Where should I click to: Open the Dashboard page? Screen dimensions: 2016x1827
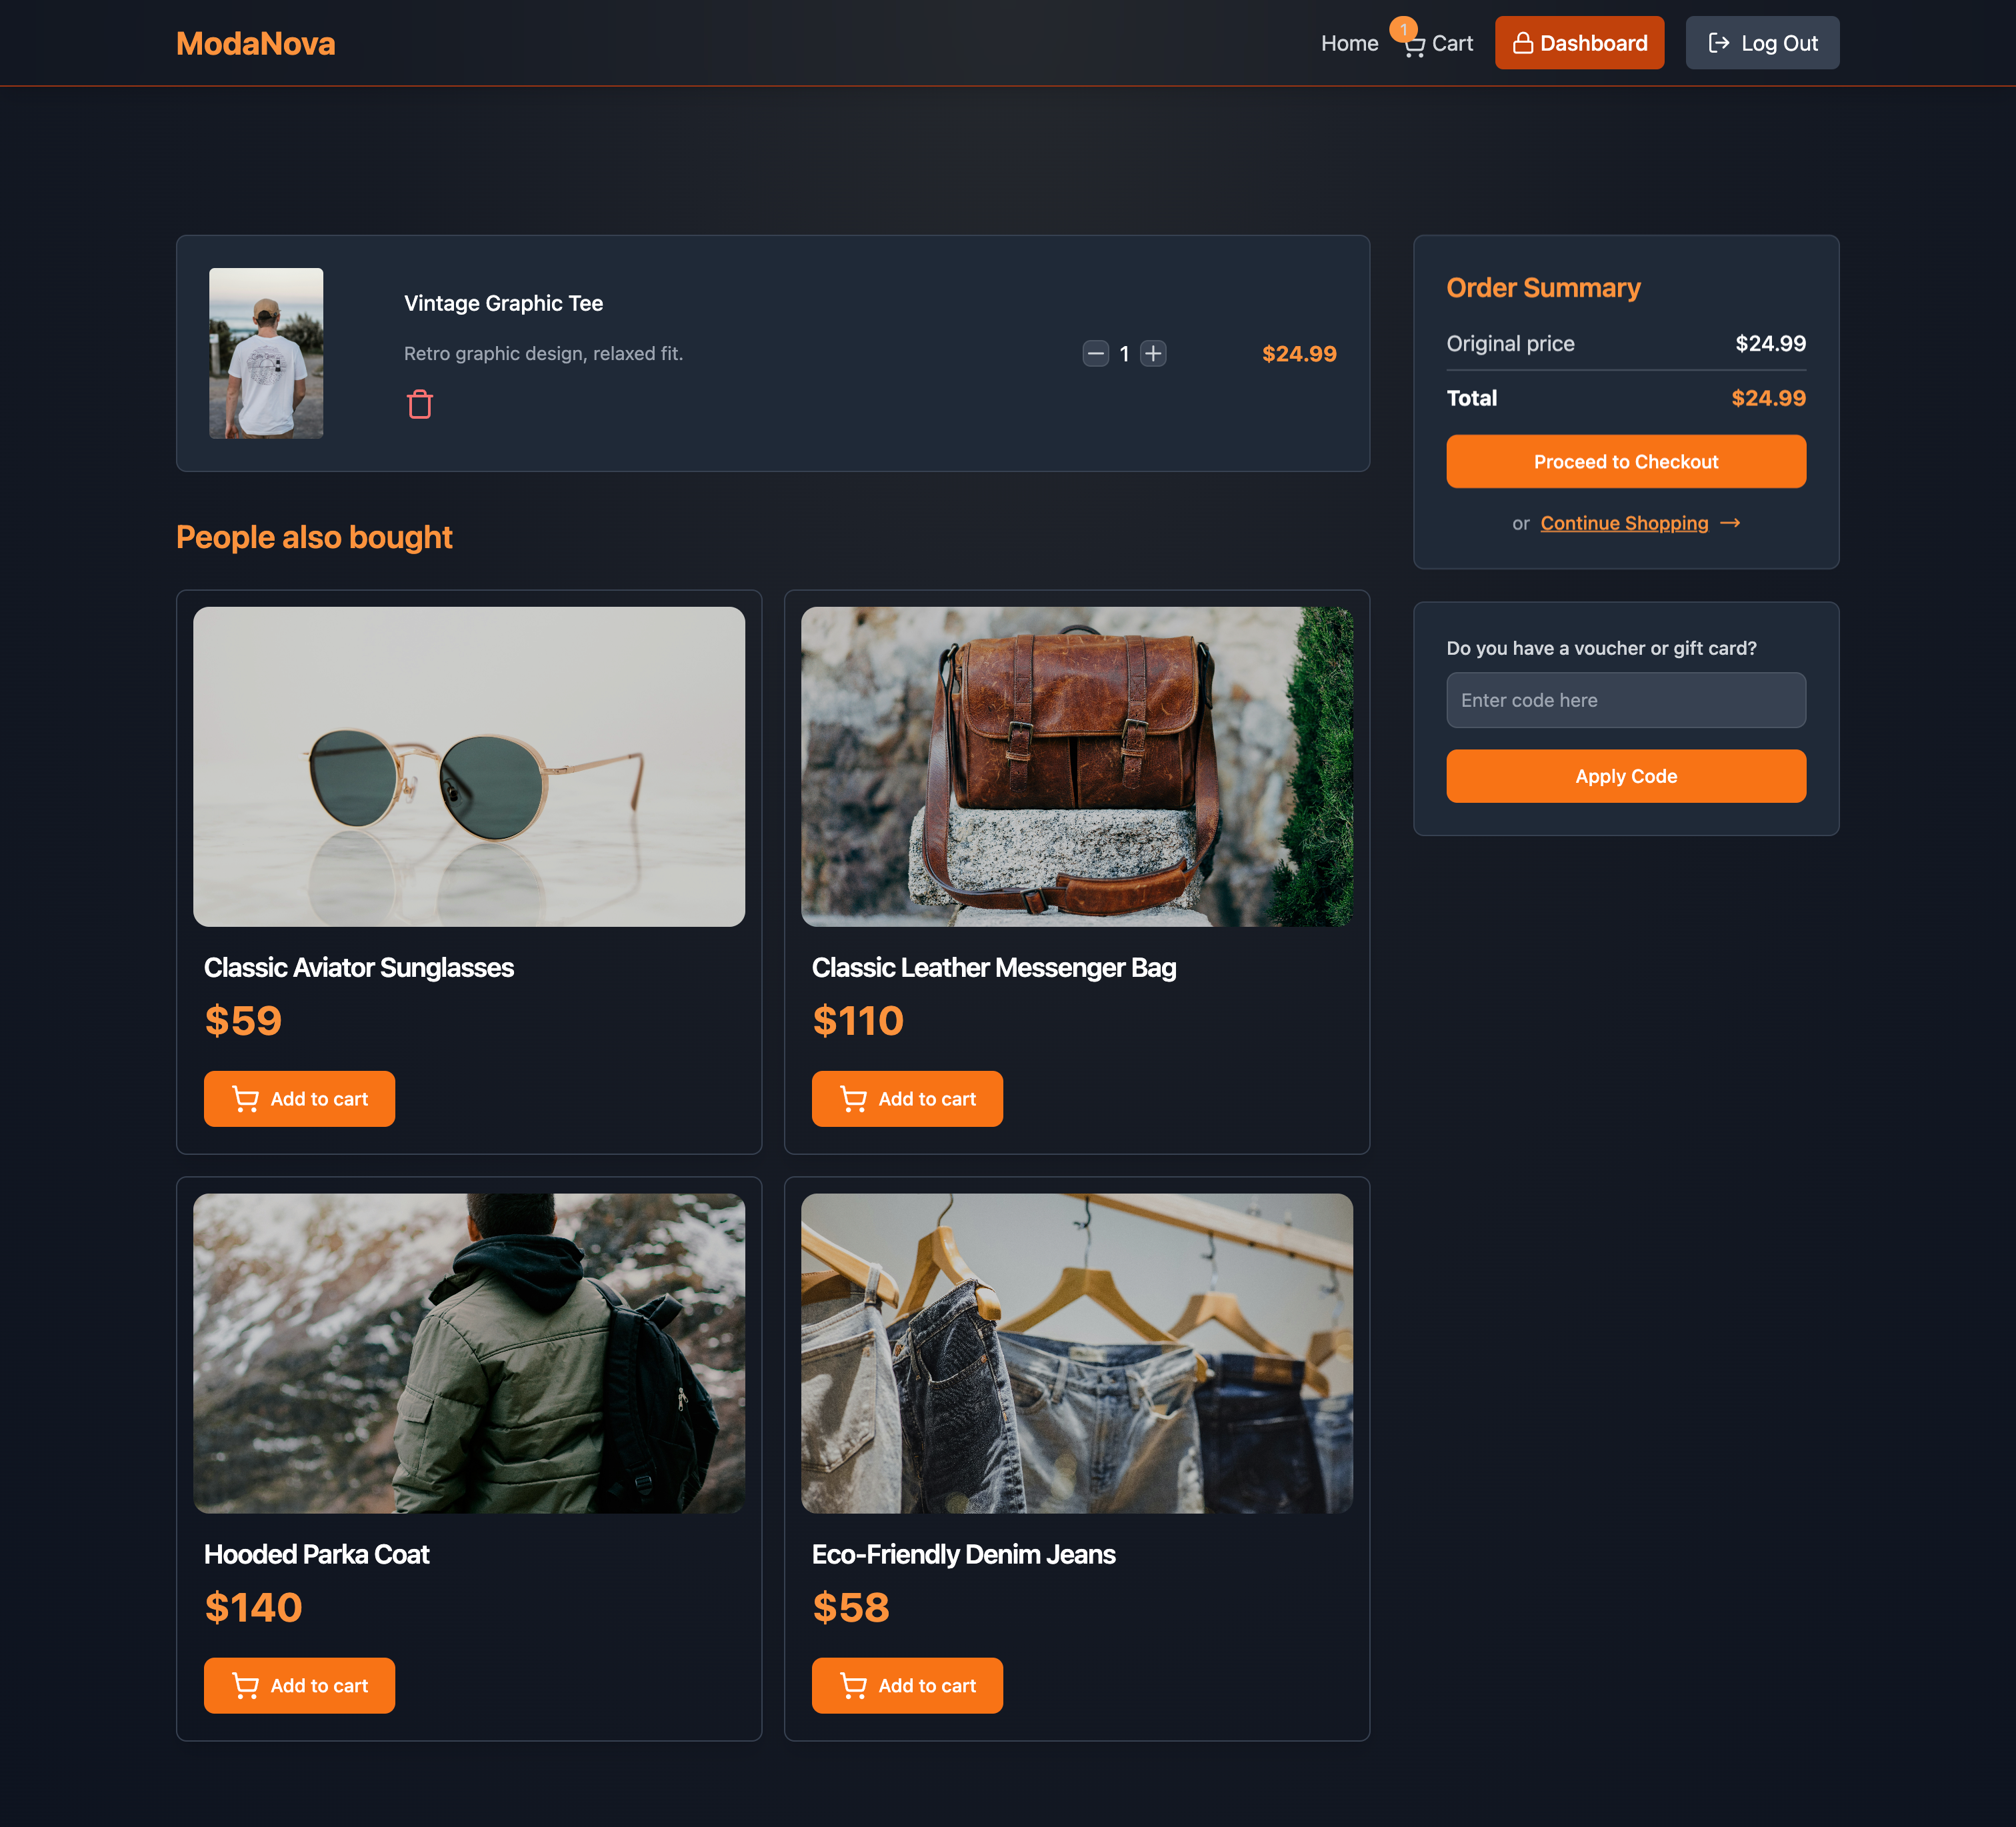(x=1579, y=43)
